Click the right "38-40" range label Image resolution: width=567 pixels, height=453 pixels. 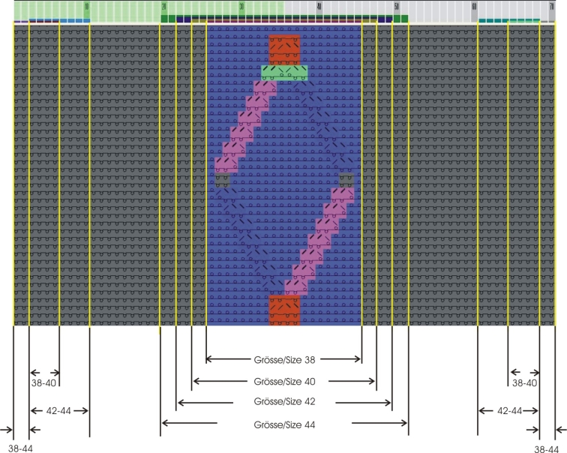[523, 382]
